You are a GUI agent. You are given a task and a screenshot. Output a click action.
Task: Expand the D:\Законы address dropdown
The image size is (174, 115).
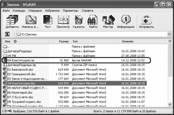[x=169, y=34]
